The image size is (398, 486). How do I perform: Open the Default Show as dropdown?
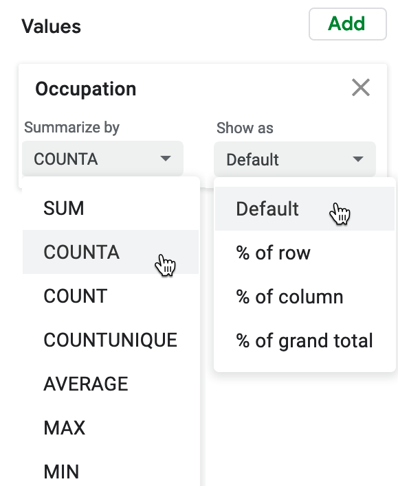coord(295,159)
